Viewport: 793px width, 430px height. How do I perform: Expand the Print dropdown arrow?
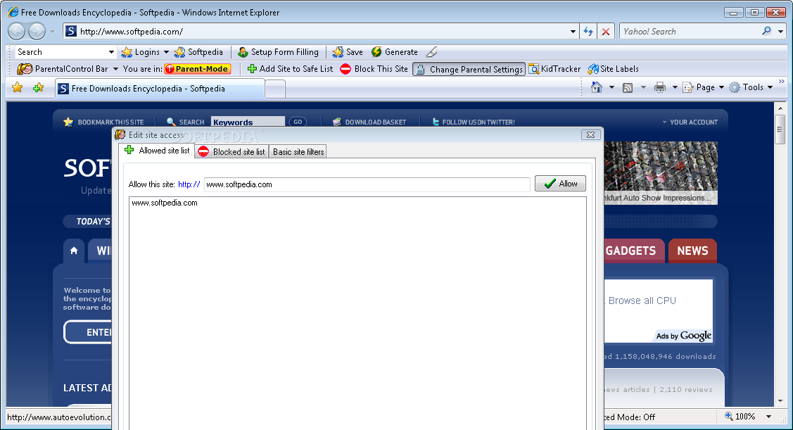pos(675,87)
